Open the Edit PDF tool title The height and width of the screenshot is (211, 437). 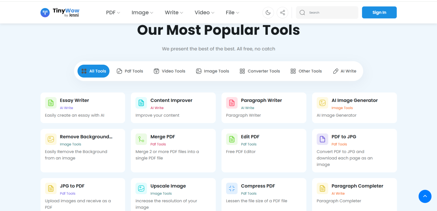[x=250, y=137]
